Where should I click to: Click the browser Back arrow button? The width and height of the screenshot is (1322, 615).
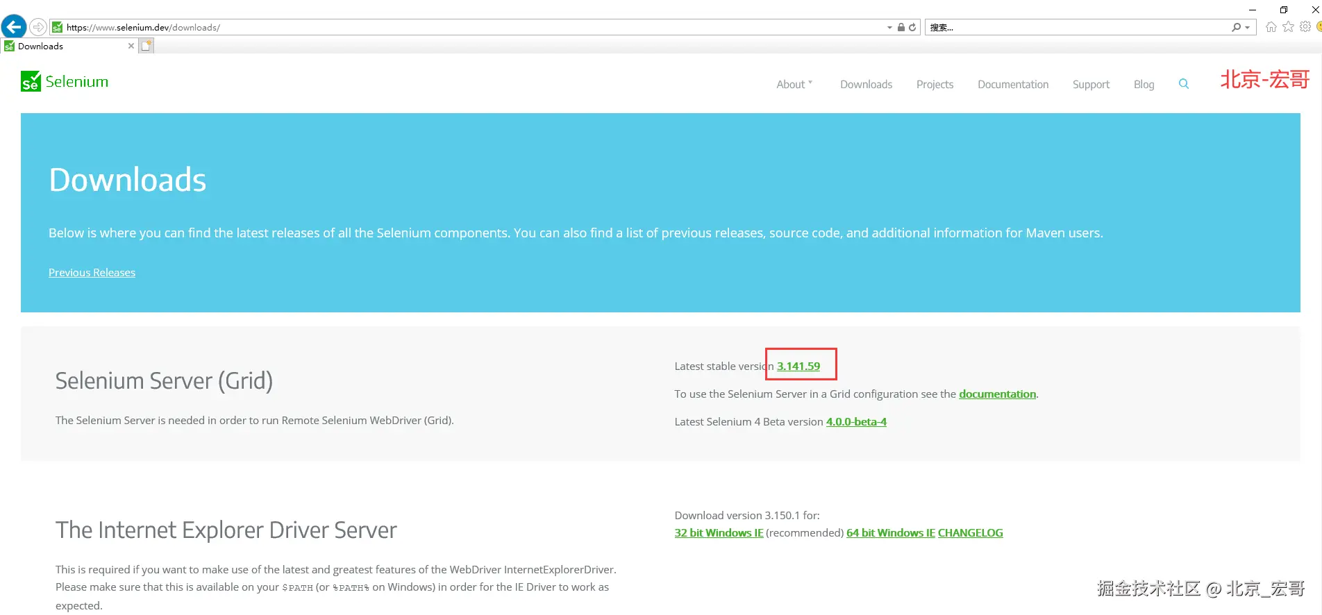14,27
